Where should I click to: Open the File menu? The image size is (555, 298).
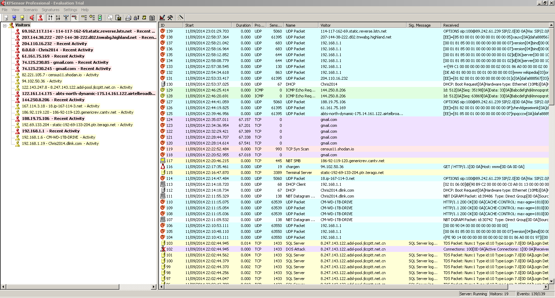(5, 10)
